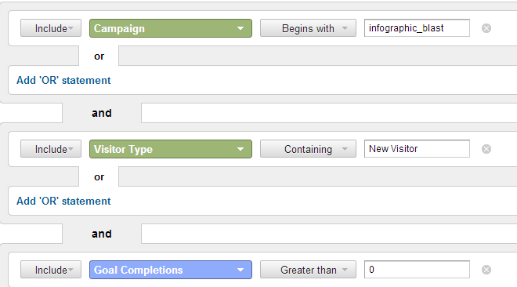The width and height of the screenshot is (517, 287).
Task: Open Include dropdown for Goal Completions row
Action: (x=51, y=270)
